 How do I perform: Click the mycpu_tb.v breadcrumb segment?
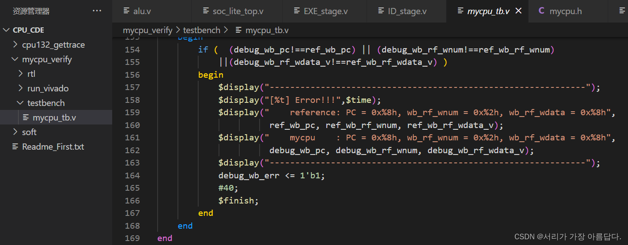tap(267, 30)
